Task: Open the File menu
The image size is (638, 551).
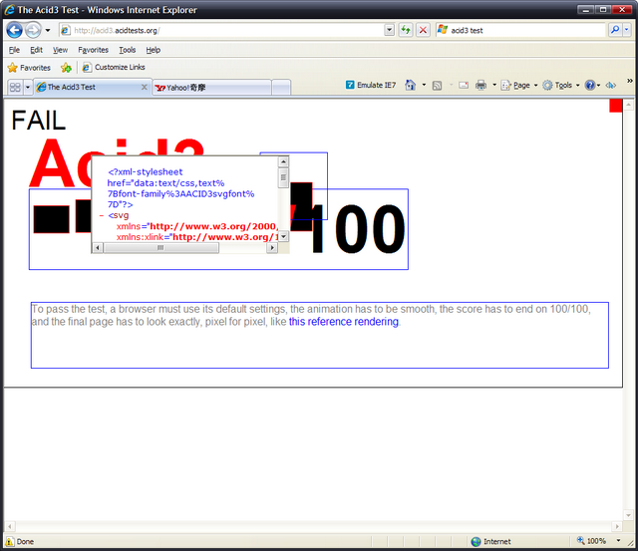Action: coord(14,50)
